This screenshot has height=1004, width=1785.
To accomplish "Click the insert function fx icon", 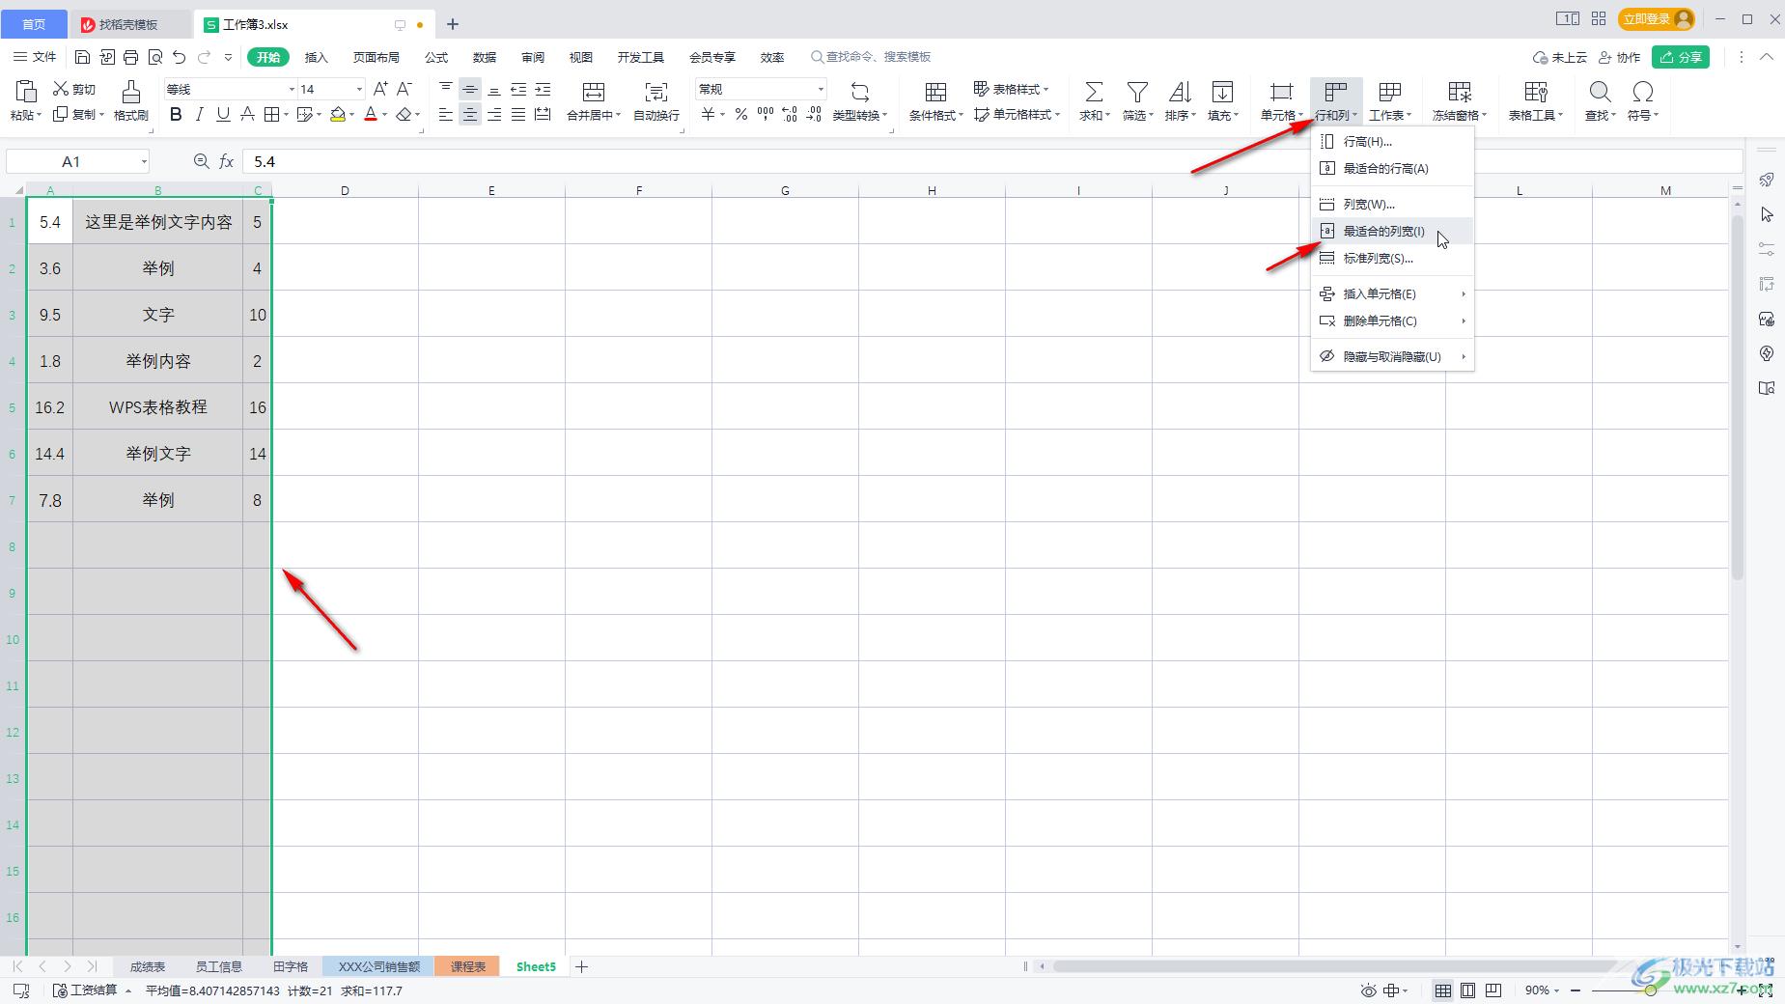I will (227, 161).
